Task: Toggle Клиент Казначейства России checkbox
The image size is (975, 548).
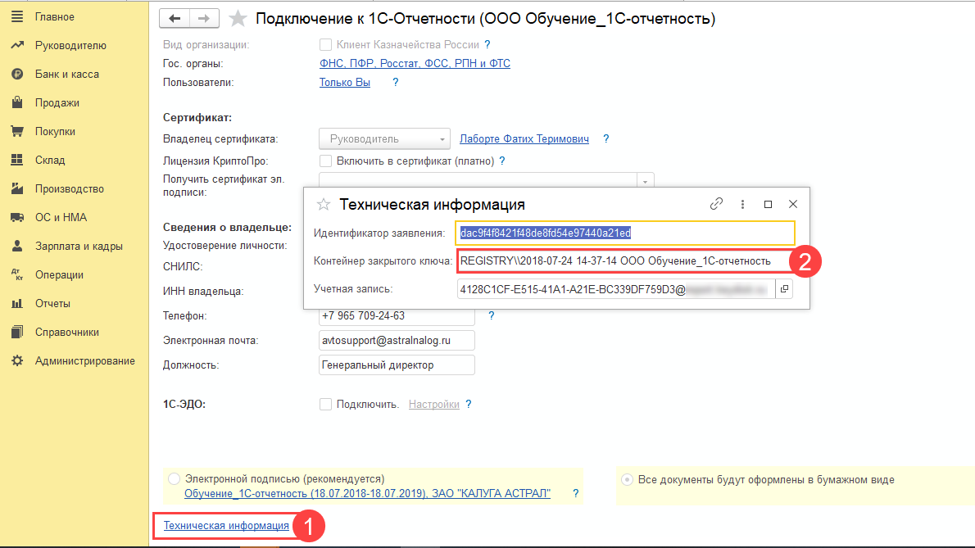Action: (x=326, y=45)
